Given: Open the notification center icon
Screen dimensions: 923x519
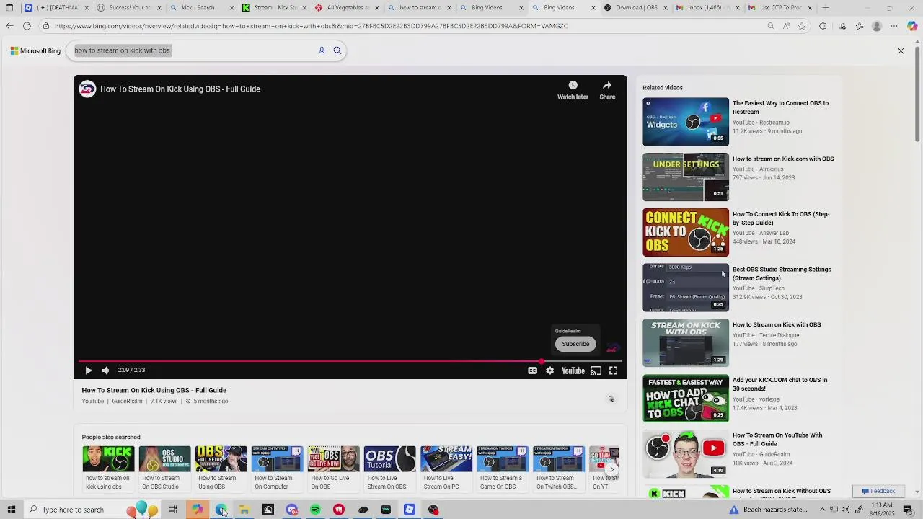Looking at the screenshot, I should coord(908,510).
